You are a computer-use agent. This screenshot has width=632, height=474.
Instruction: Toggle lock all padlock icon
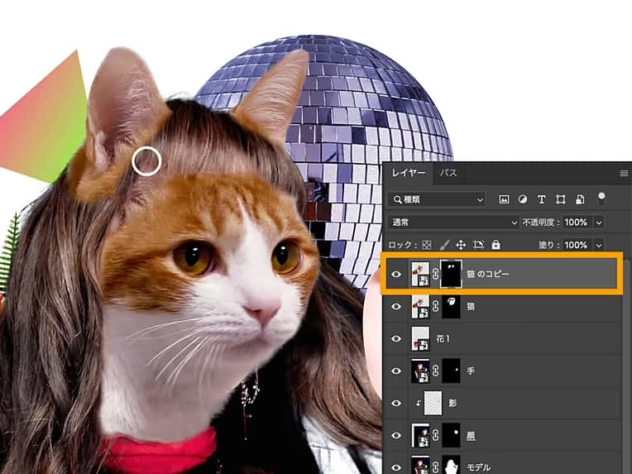click(496, 245)
